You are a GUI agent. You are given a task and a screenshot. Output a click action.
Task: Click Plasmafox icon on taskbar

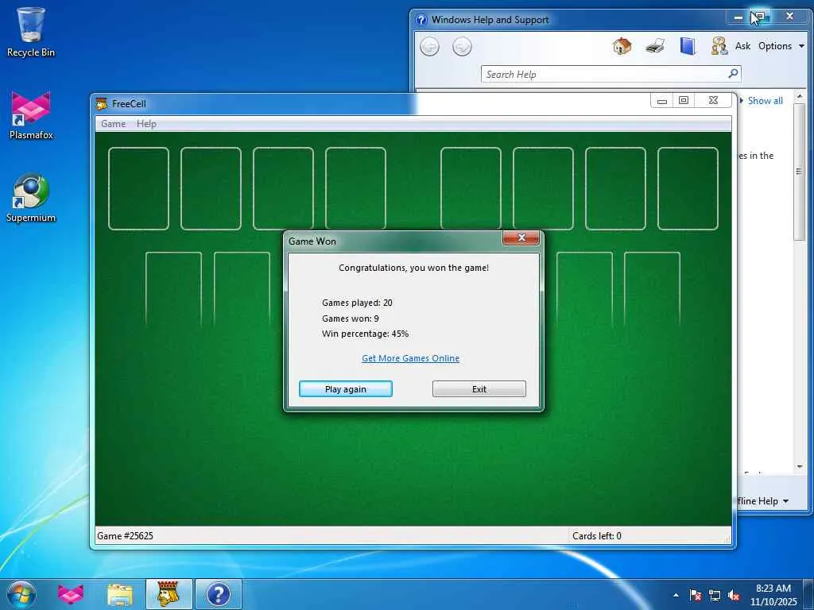tap(70, 594)
